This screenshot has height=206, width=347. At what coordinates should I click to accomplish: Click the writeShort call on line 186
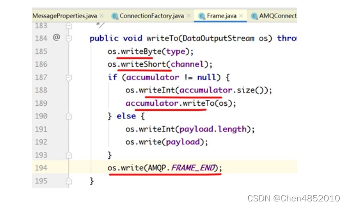tap(144, 64)
